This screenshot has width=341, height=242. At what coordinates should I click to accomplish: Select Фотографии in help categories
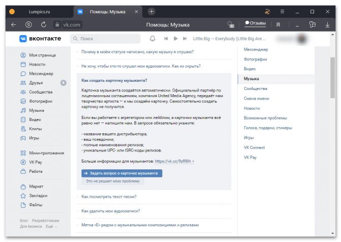pos(255,59)
